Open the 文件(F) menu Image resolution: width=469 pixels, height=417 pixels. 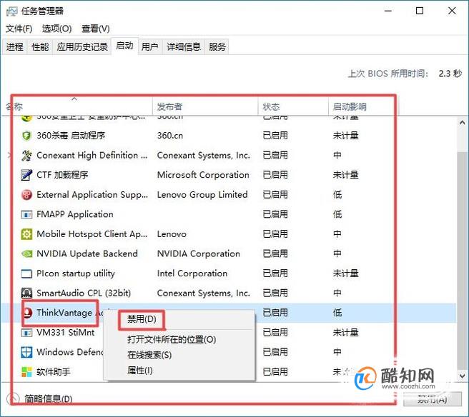[19, 29]
